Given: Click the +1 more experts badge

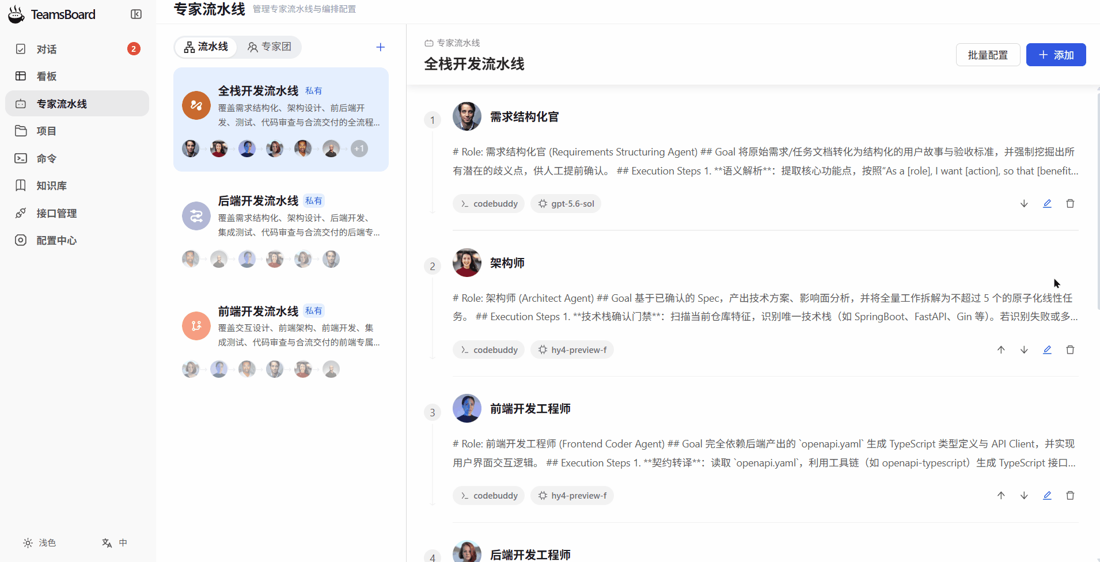Looking at the screenshot, I should coord(359,149).
